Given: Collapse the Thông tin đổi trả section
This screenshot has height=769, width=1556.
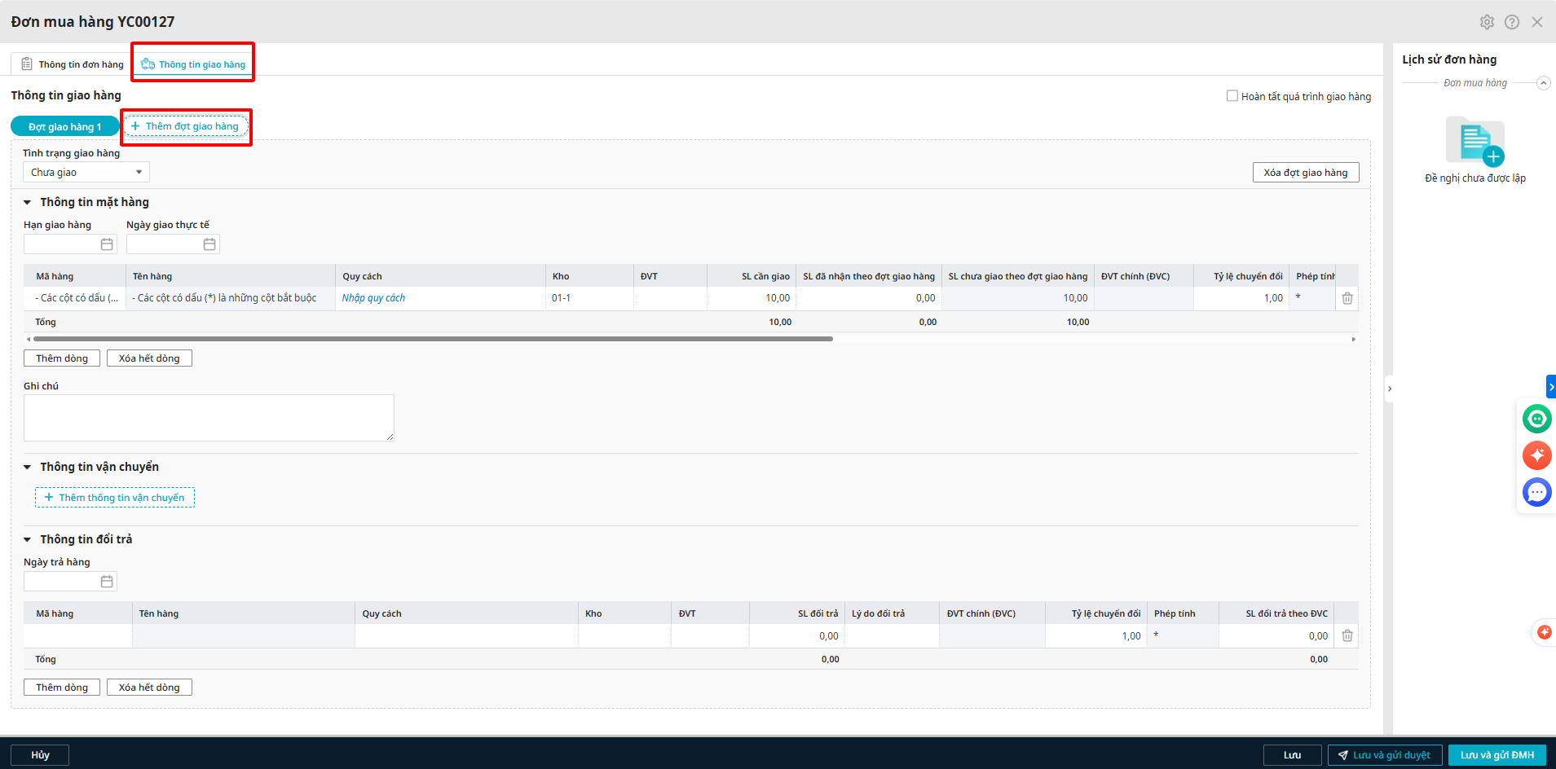Looking at the screenshot, I should pyautogui.click(x=27, y=539).
